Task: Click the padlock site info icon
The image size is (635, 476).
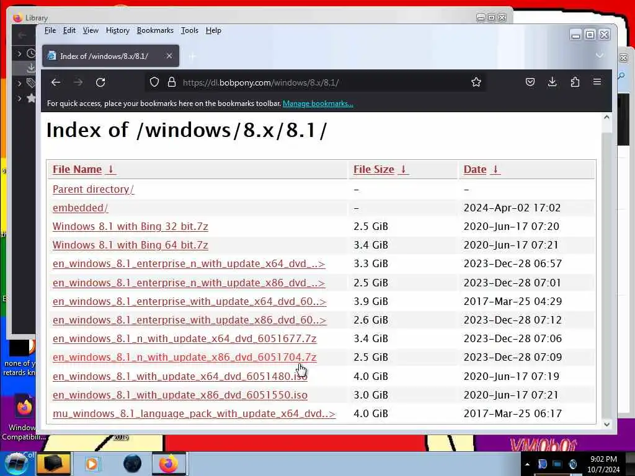Action: [172, 82]
